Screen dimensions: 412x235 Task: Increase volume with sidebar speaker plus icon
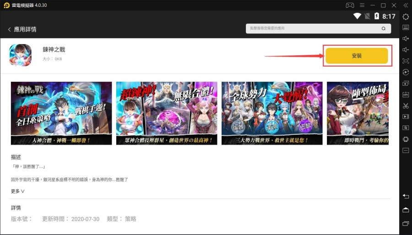point(406,38)
